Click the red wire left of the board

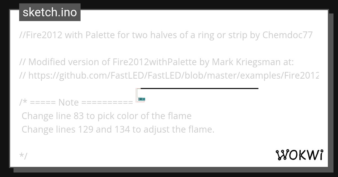tap(136, 95)
